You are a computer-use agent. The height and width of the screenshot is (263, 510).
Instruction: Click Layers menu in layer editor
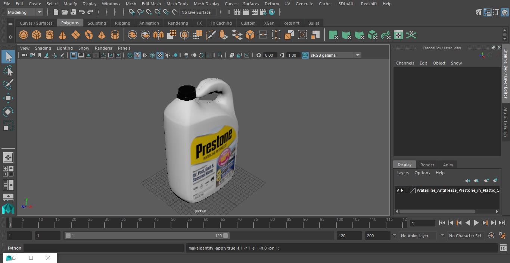pos(403,173)
